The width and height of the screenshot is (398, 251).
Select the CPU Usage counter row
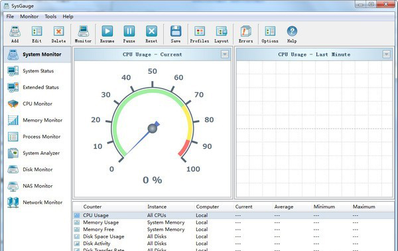coord(233,215)
